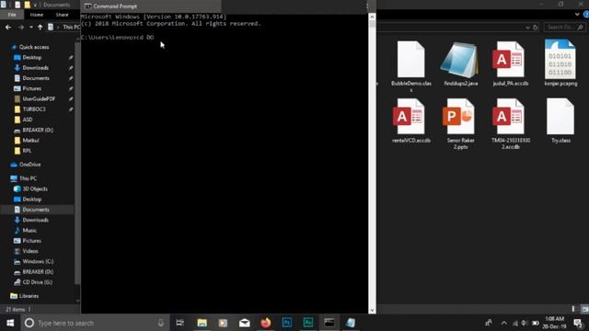Screen dimensions: 589x331
Task: Expand the Explorer ribbon chevron
Action: point(577,15)
